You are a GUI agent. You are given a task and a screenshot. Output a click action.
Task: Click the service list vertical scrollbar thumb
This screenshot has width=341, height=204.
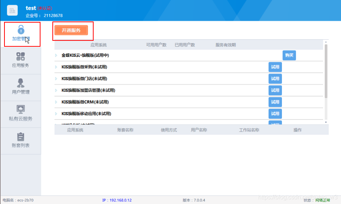coord(326,71)
